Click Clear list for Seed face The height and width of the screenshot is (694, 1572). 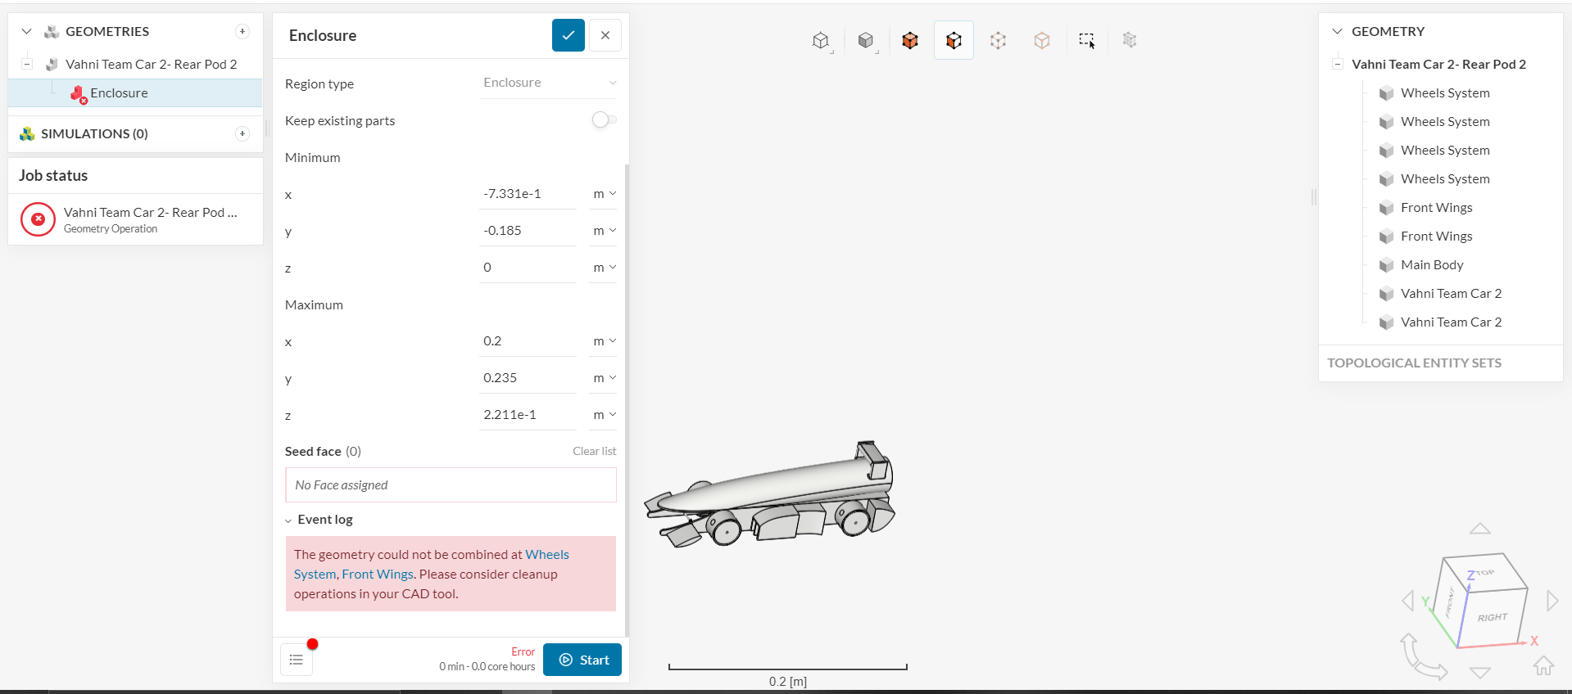595,451
